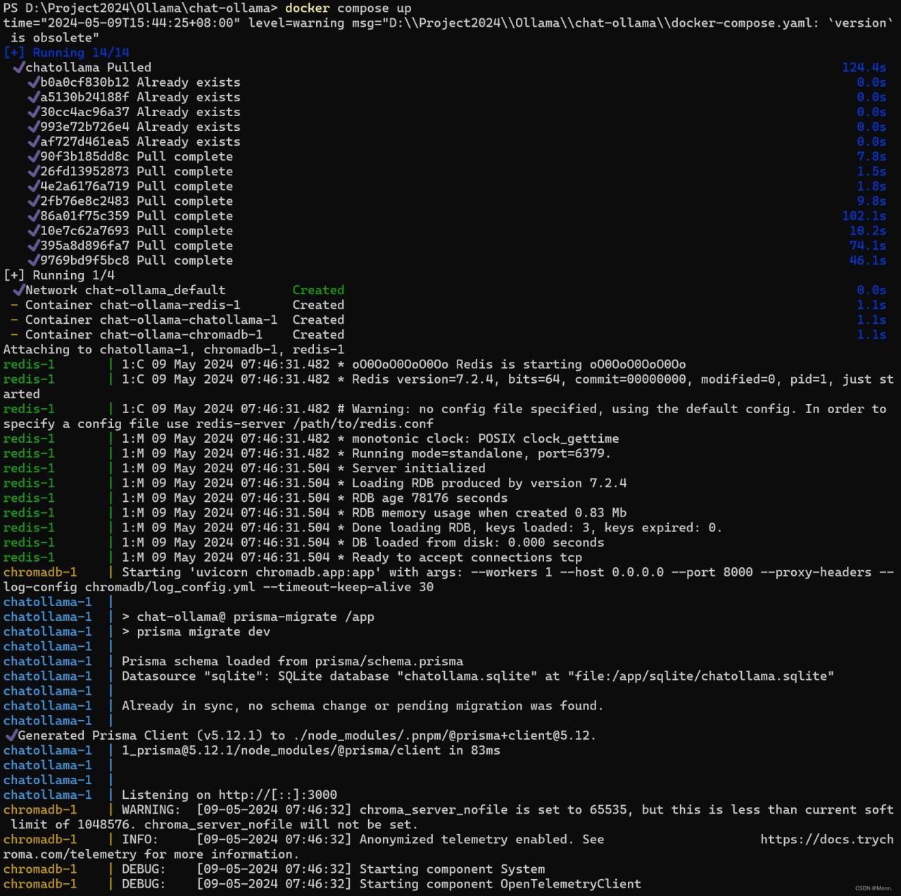Select the path D:\Project2024\Ollama\chat-ollama in prompt
This screenshot has height=896, width=901.
[x=146, y=8]
